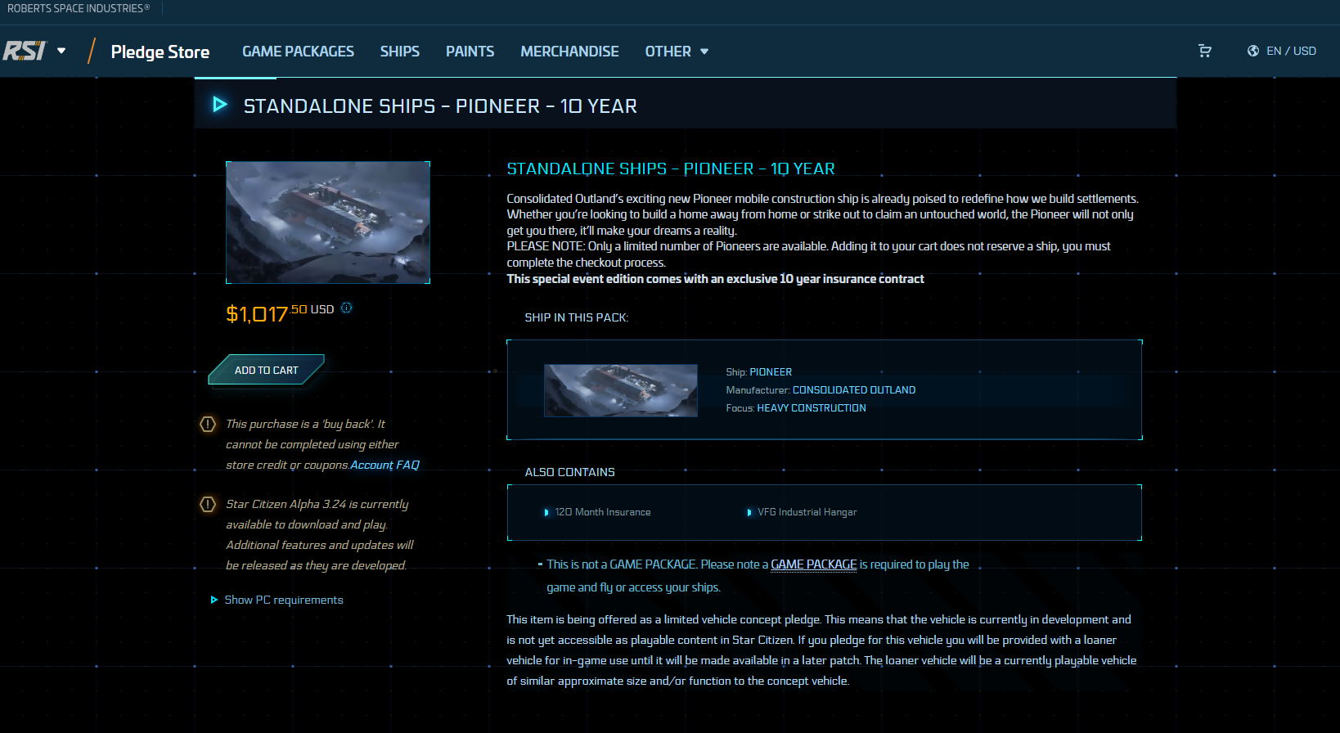Screen dimensions: 1340x733
Task: Follow the Account FAQ link
Action: point(384,465)
